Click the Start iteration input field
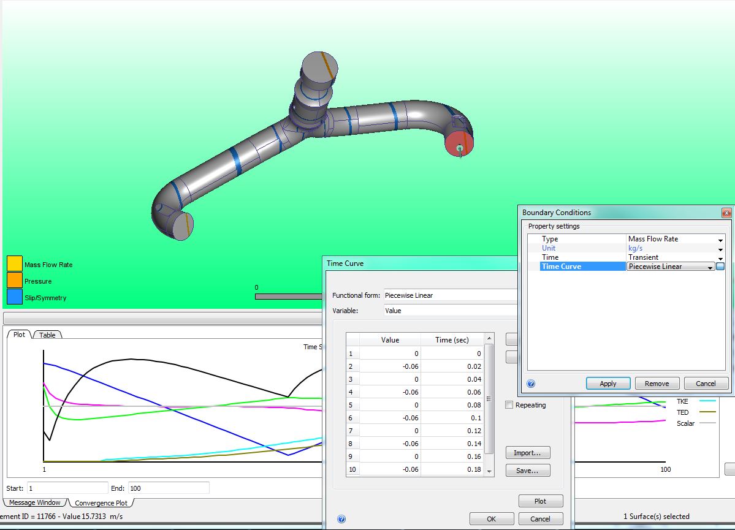735x530 pixels. 67,488
